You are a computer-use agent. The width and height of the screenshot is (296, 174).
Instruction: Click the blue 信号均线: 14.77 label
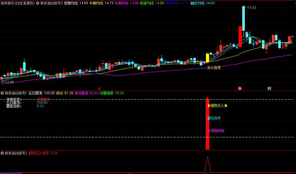point(177,3)
